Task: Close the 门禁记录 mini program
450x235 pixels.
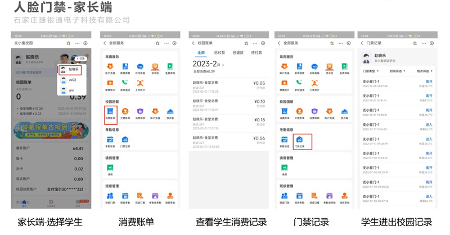Action: 431,43
